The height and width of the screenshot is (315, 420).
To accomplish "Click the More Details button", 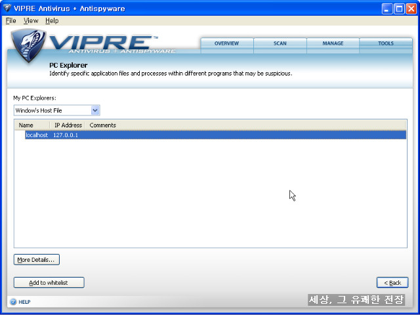I will pos(37,260).
